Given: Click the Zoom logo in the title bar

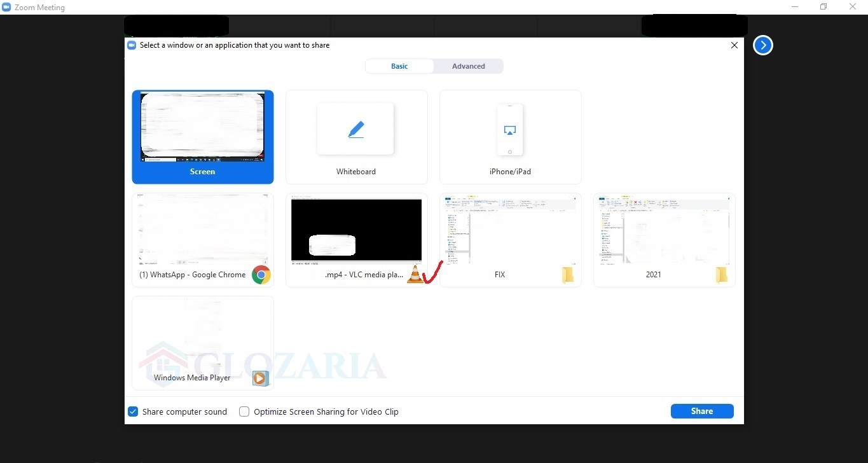Looking at the screenshot, I should point(6,7).
